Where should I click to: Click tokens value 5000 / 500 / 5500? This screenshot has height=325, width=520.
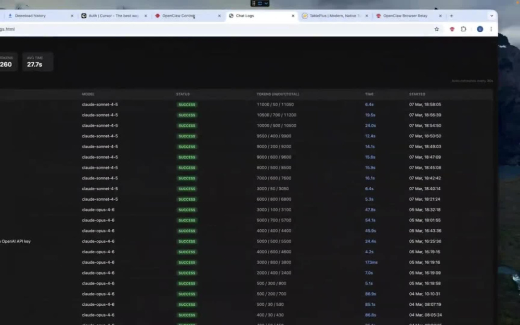[274, 241]
